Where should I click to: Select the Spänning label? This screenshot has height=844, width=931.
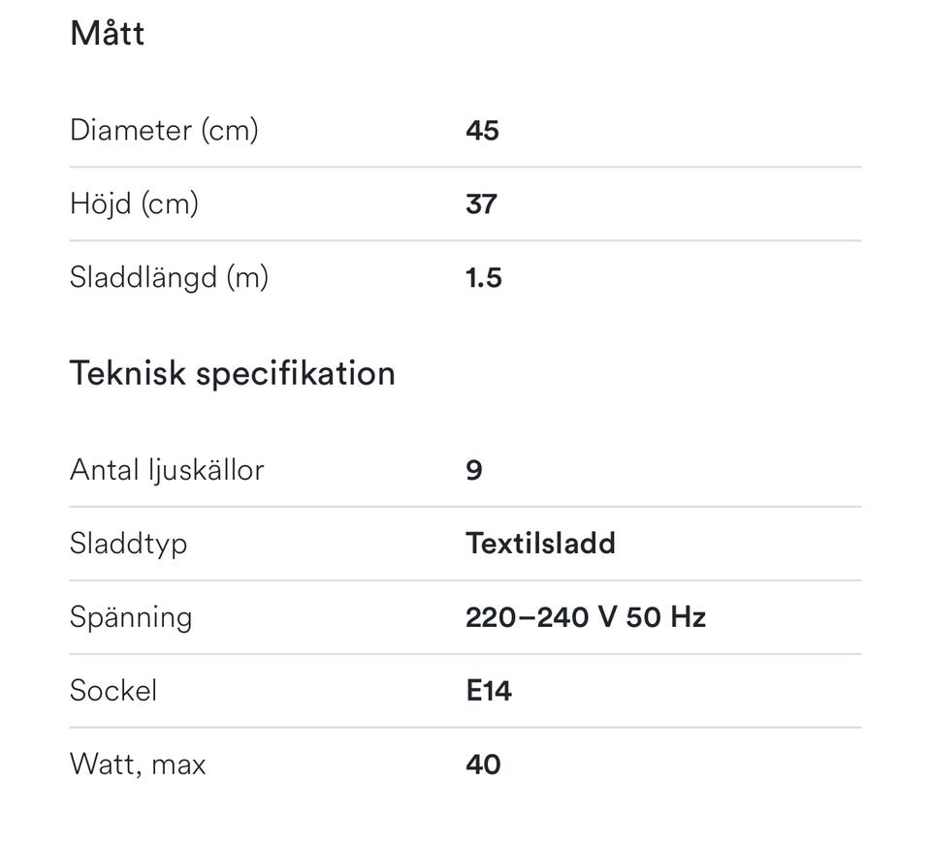pos(131,617)
